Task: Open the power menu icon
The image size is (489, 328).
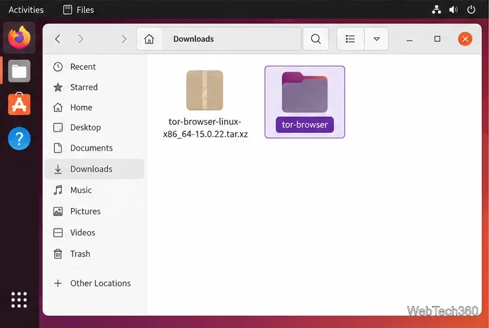Action: (x=471, y=10)
